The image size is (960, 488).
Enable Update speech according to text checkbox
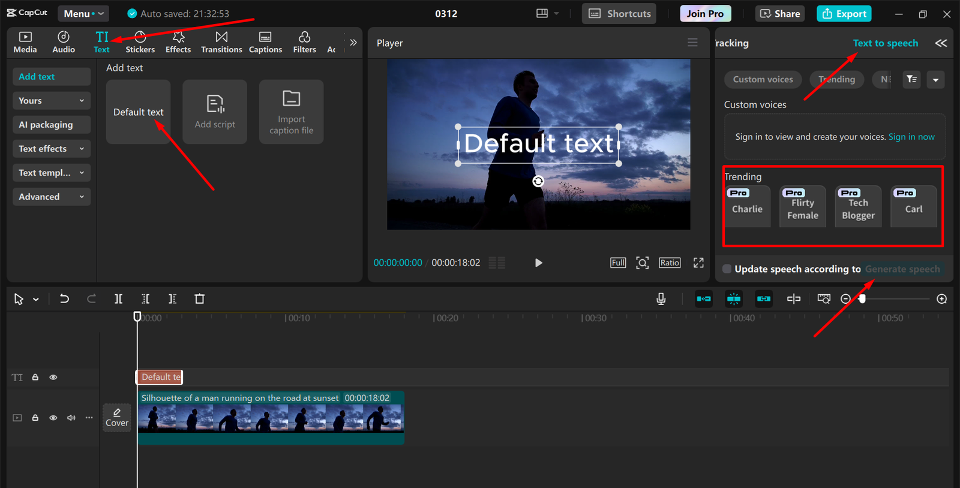point(727,269)
